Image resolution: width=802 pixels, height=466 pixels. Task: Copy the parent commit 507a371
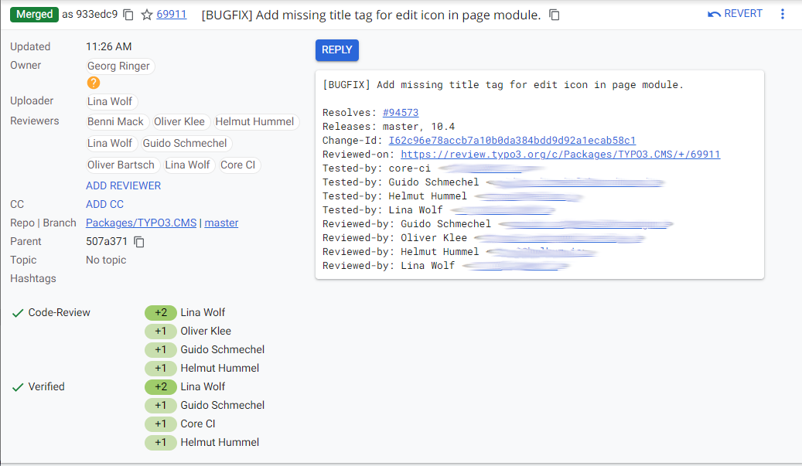coord(139,242)
